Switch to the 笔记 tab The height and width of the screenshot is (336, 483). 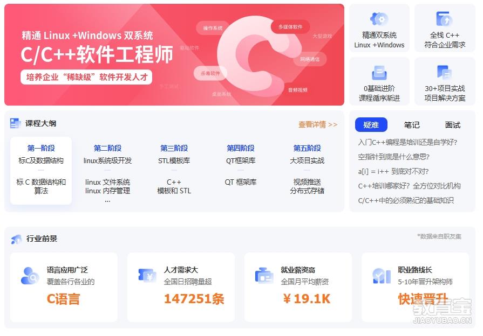click(412, 125)
